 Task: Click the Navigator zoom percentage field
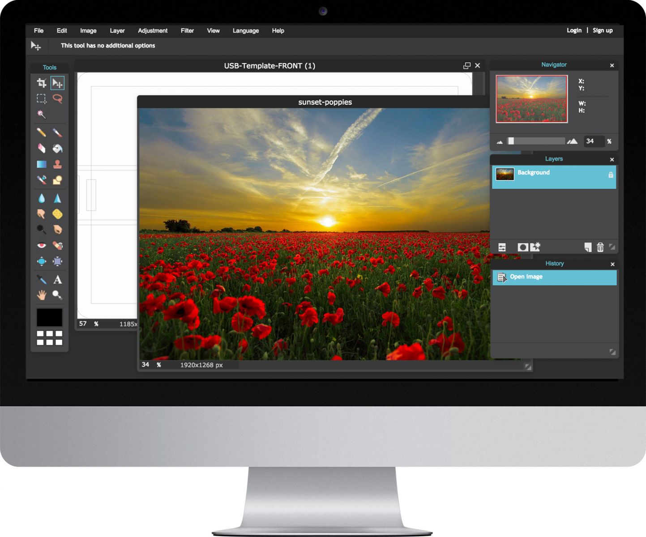tap(594, 141)
